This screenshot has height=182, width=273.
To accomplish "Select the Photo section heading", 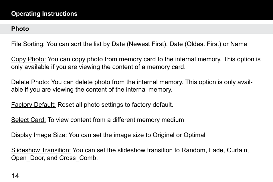I will (20, 29).
